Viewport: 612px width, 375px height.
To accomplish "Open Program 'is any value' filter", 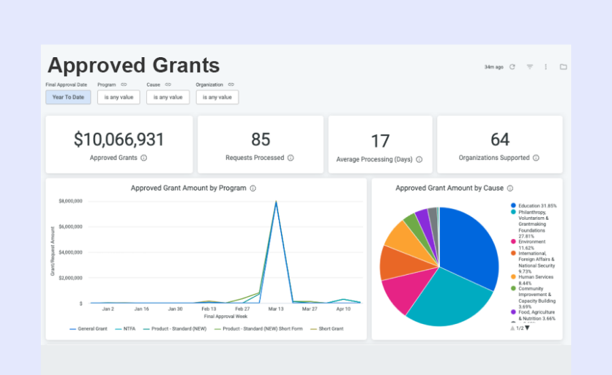I will coord(118,97).
